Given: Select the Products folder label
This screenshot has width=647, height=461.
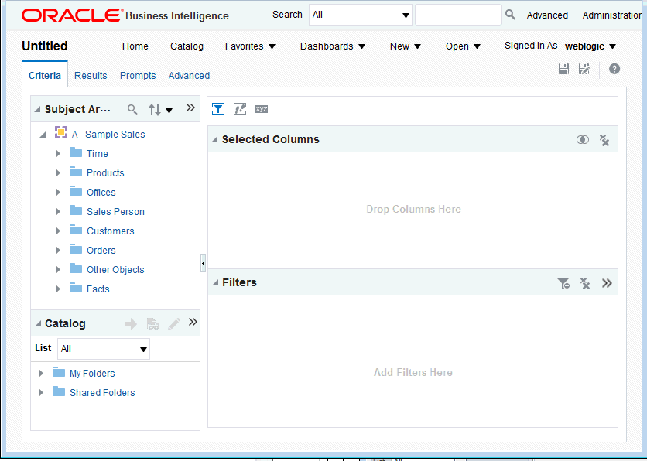Looking at the screenshot, I should [x=105, y=172].
